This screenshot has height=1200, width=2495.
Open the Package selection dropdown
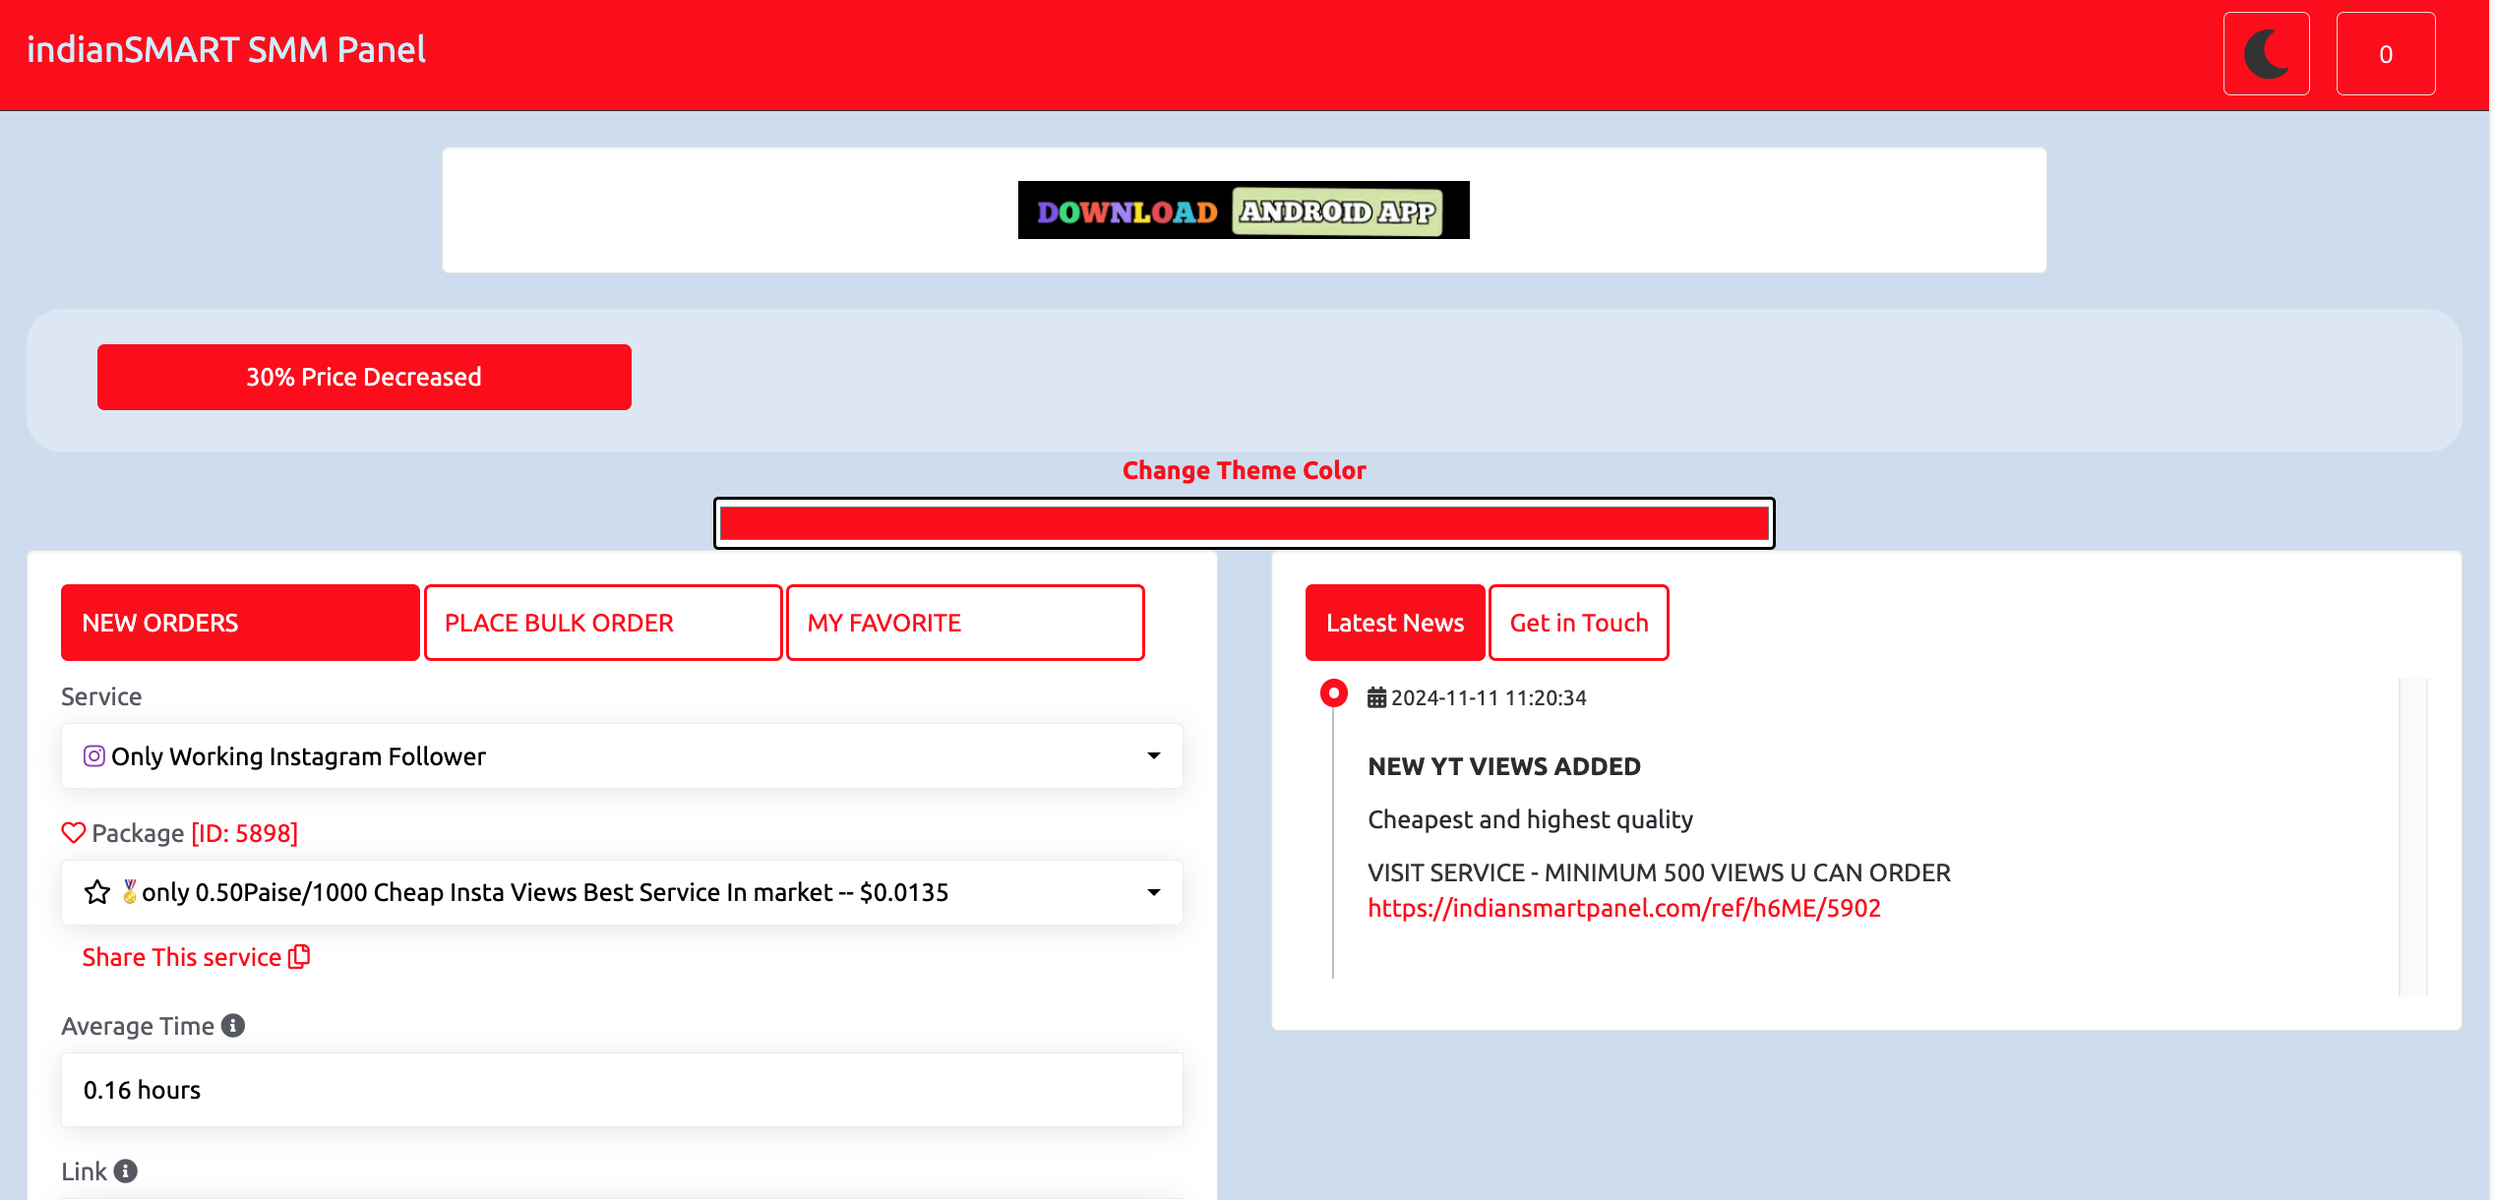point(1154,893)
